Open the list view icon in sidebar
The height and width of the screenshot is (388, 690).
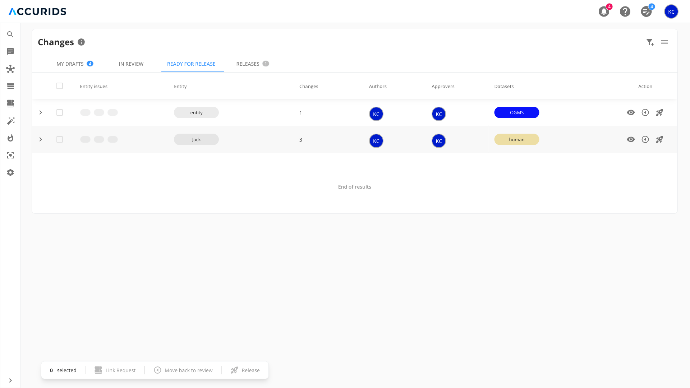click(x=10, y=86)
